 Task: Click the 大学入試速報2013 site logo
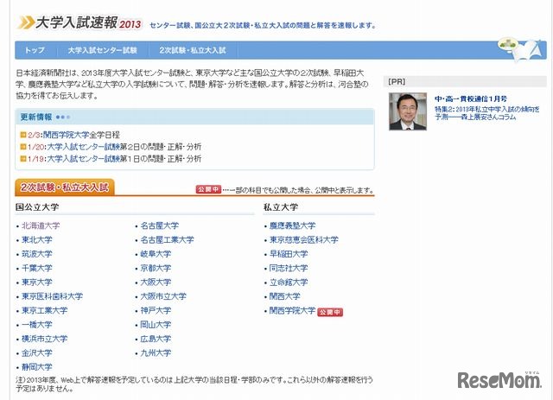pyautogui.click(x=79, y=23)
